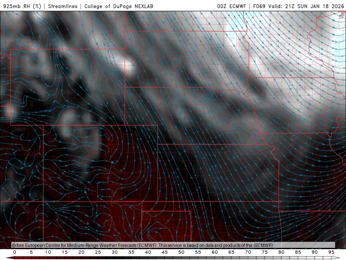Click the "0" value on color scale
The height and width of the screenshot is (260, 346).
tap(15, 252)
